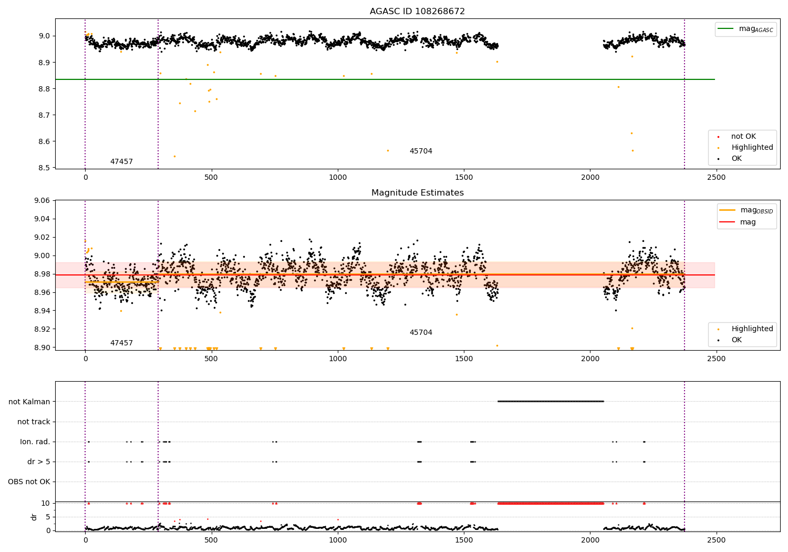This screenshot has height=552, width=788.
Task: Click the "not Kalman" axis label
Action: click(29, 402)
